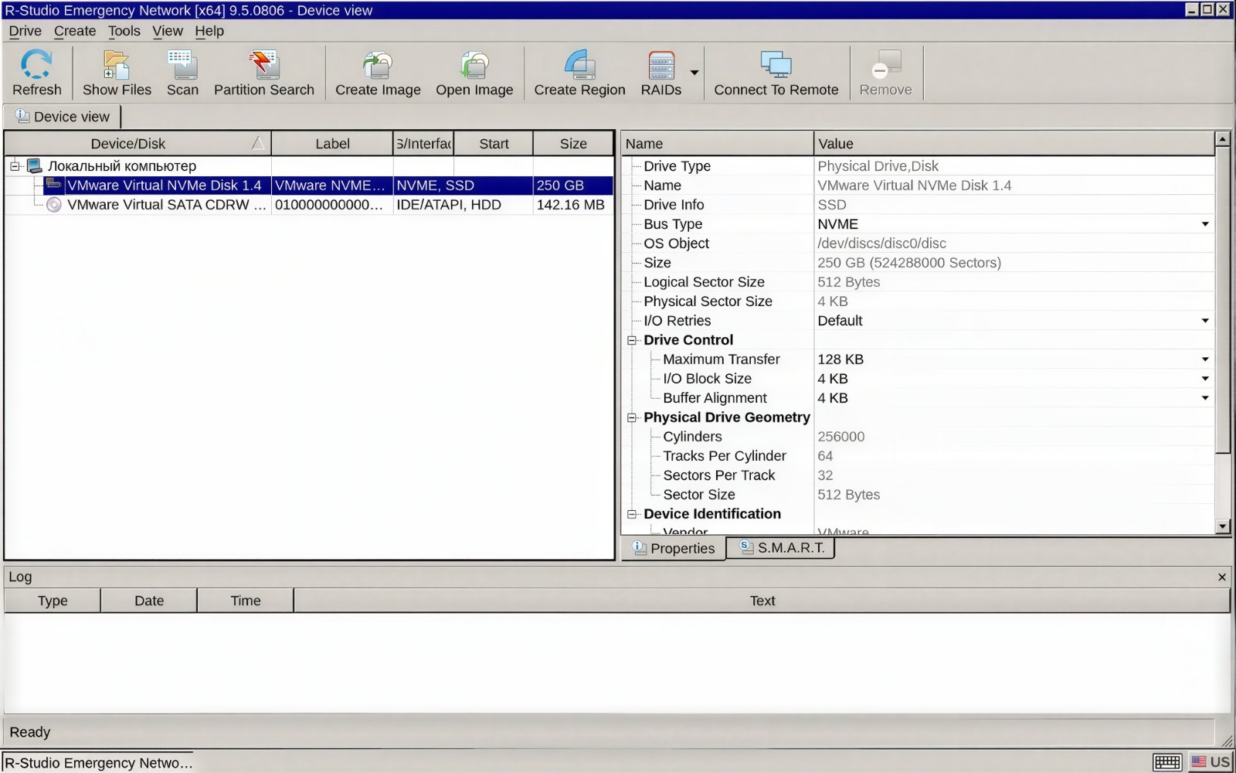The width and height of the screenshot is (1236, 773).
Task: Click the OS Object value /dev/discs/disc0/disc
Action: (881, 243)
